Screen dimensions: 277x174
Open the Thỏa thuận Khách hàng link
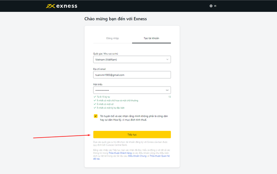pyautogui.click(x=120, y=153)
